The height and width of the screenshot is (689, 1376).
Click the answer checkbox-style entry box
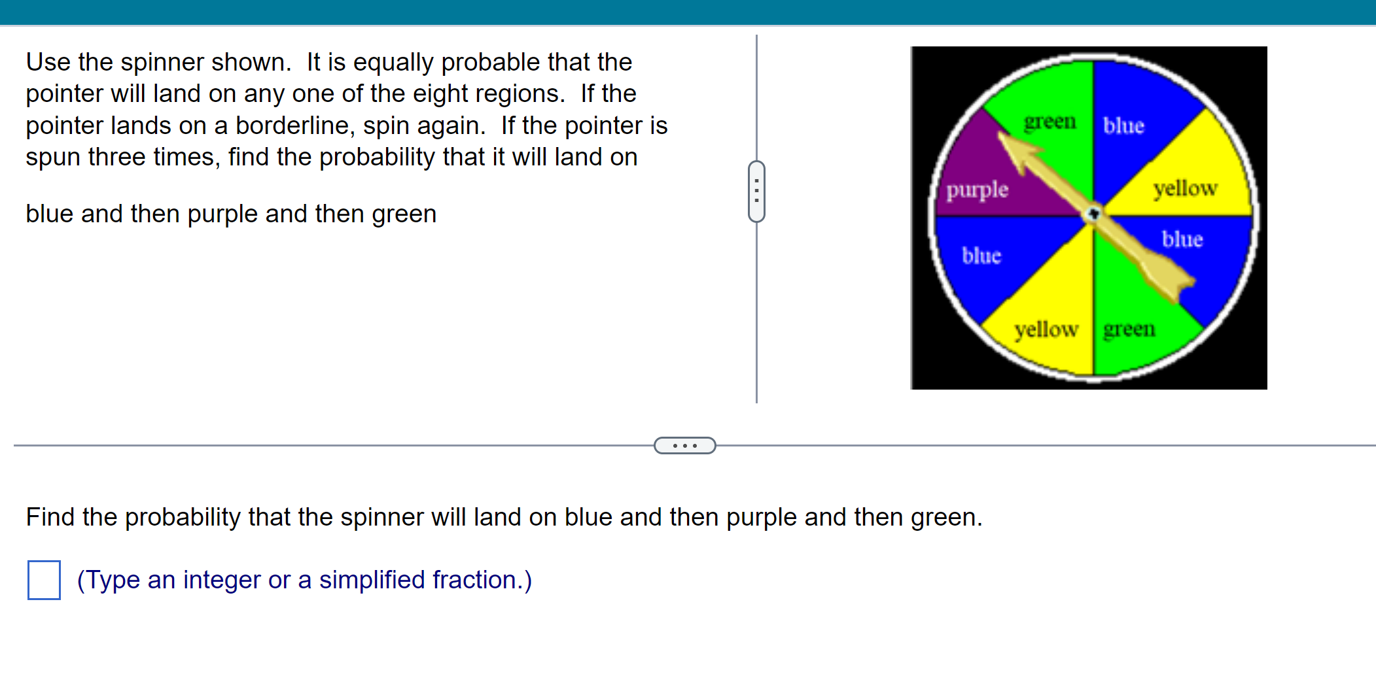pos(43,580)
